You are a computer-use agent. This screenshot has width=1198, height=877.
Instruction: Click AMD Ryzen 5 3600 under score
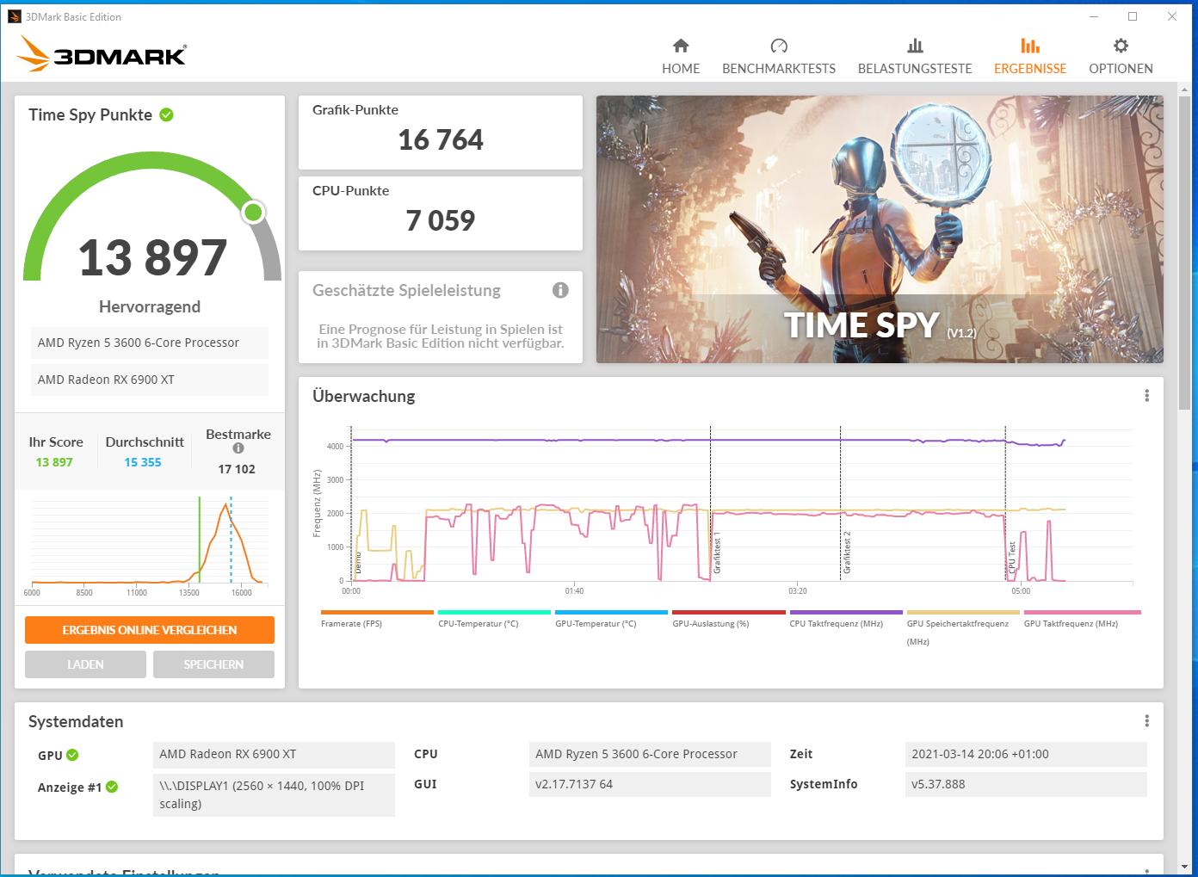tap(150, 343)
